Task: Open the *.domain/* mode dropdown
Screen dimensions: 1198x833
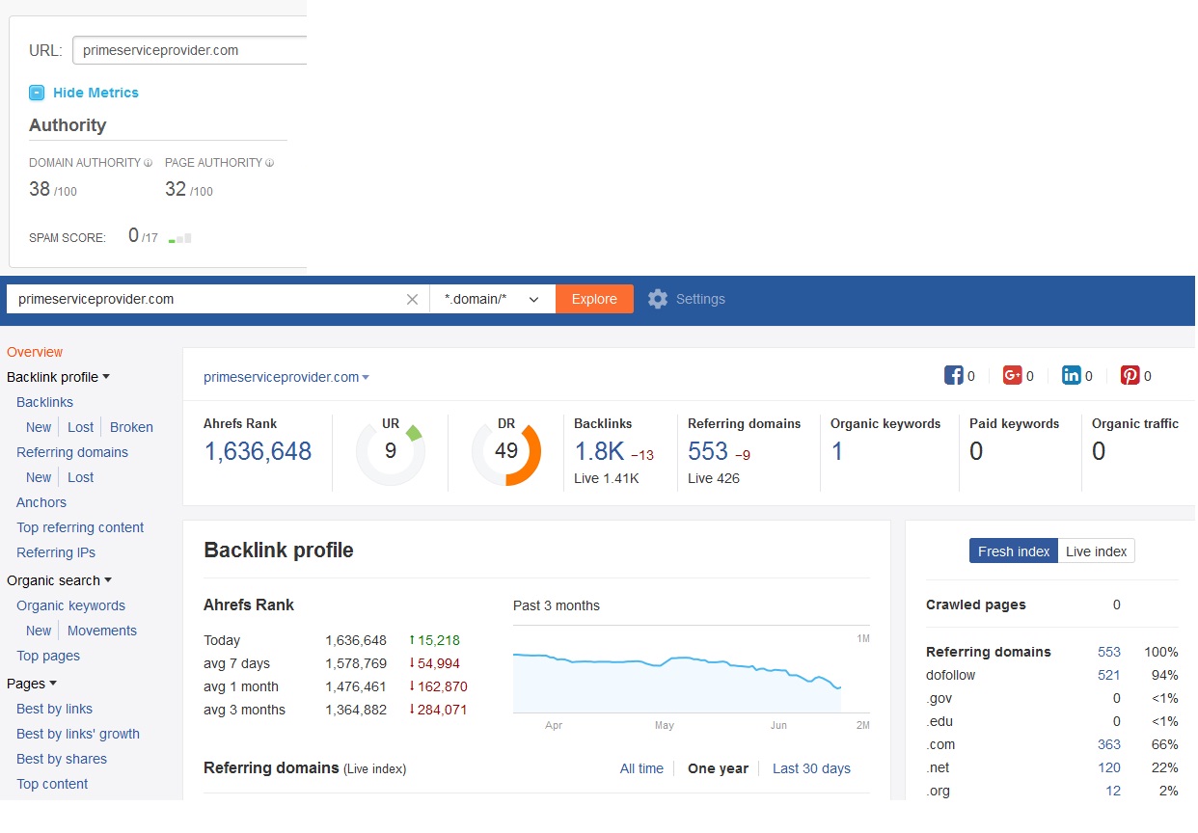Action: 492,299
